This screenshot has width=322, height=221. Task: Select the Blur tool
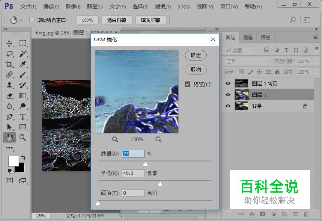pos(9,106)
